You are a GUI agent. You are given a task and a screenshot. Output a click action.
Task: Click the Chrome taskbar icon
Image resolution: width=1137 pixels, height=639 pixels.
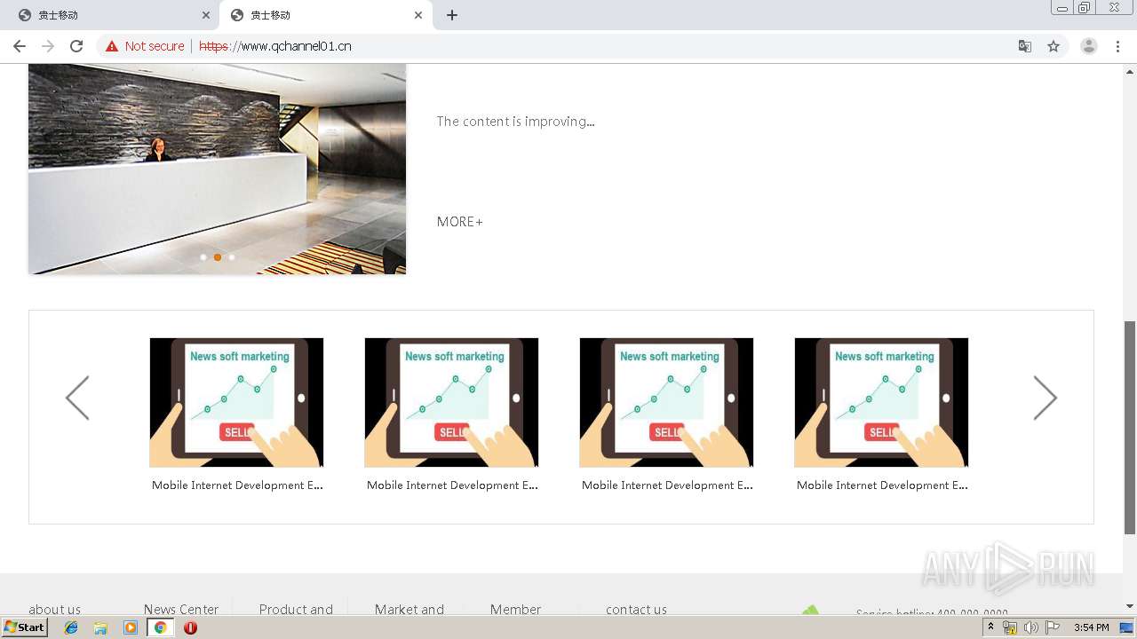[160, 627]
